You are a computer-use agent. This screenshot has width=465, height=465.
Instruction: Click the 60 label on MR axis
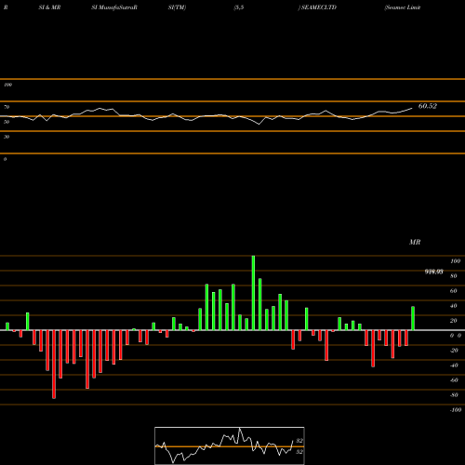(454, 291)
